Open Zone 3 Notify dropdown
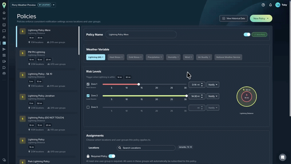 [213, 108]
